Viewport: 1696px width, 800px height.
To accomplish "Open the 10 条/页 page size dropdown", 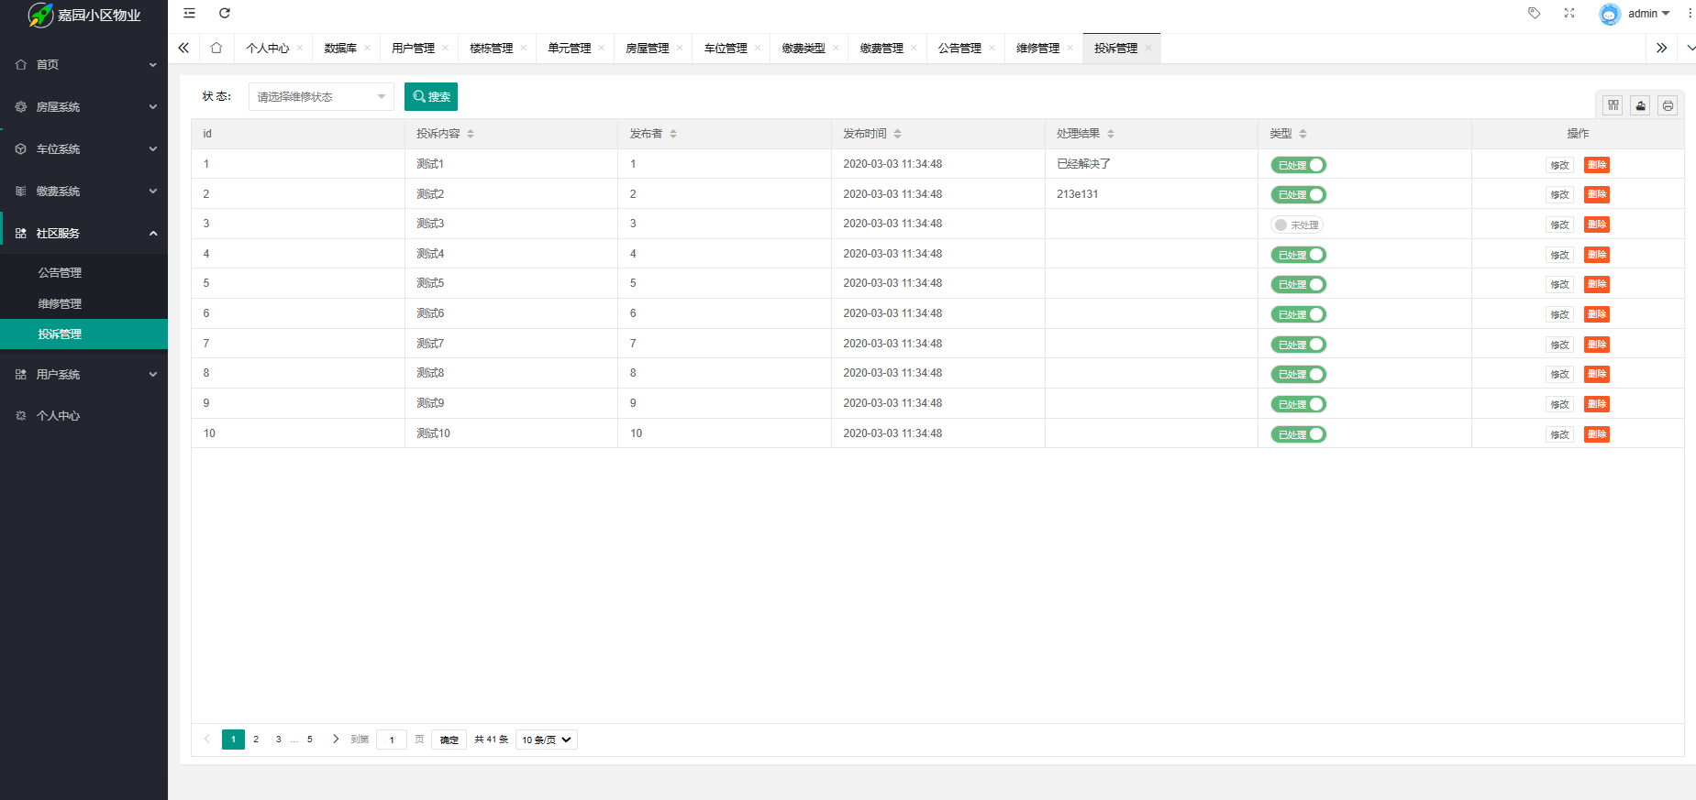I will (x=547, y=740).
